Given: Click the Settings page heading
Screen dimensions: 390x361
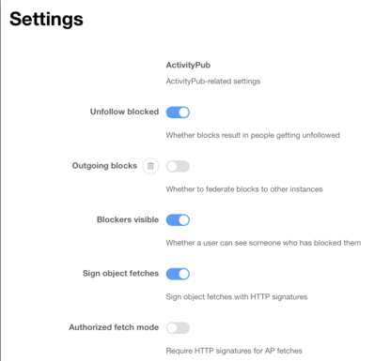Looking at the screenshot, I should (x=46, y=19).
